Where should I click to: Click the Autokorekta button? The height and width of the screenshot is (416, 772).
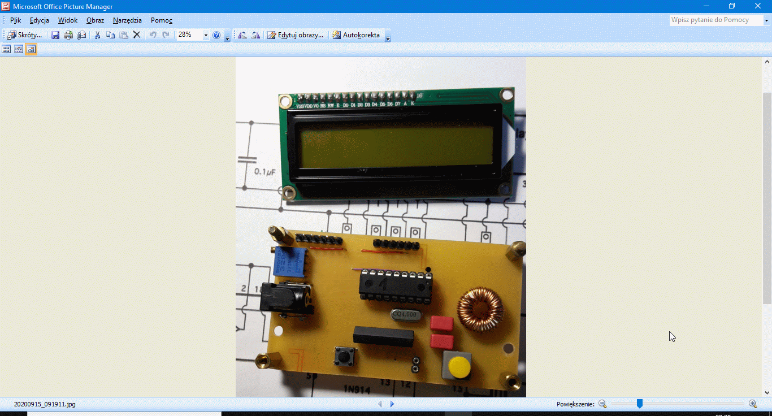356,35
